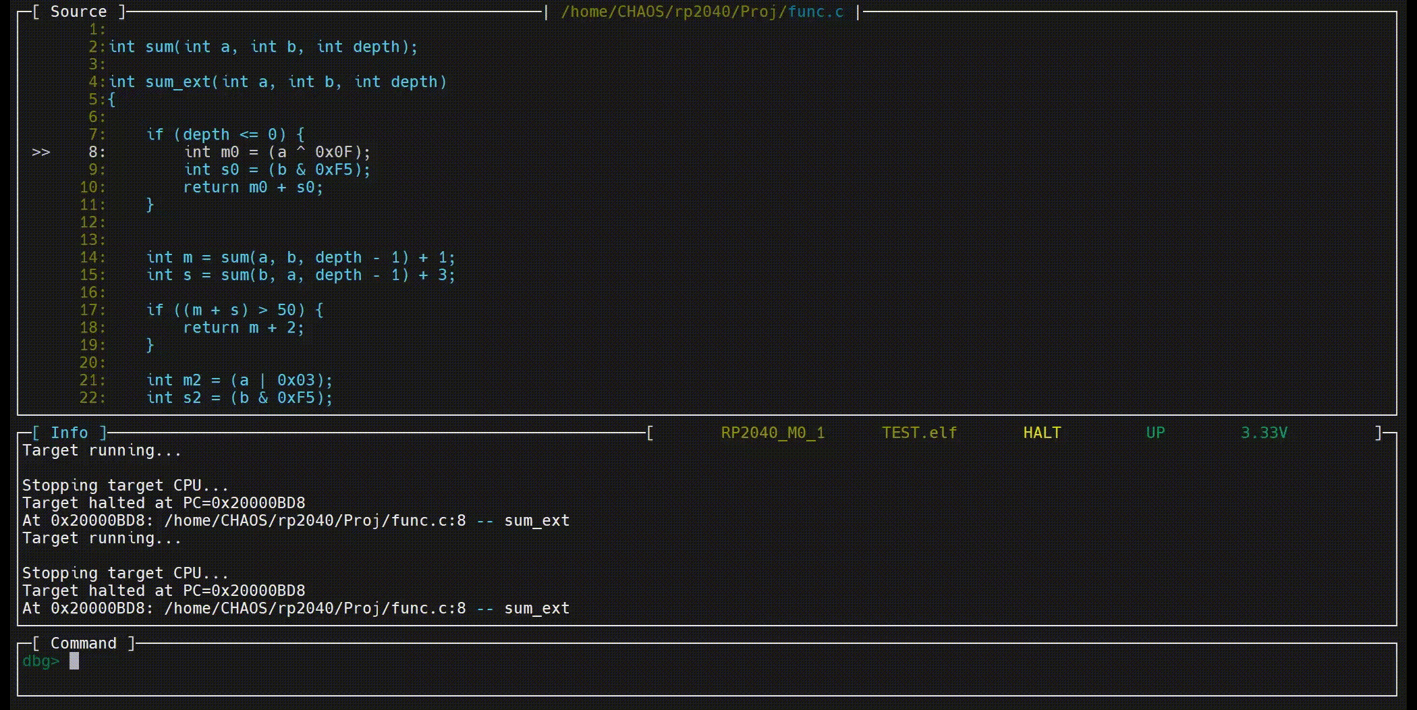1417x710 pixels.
Task: Click the UP link status indicator
Action: point(1155,433)
